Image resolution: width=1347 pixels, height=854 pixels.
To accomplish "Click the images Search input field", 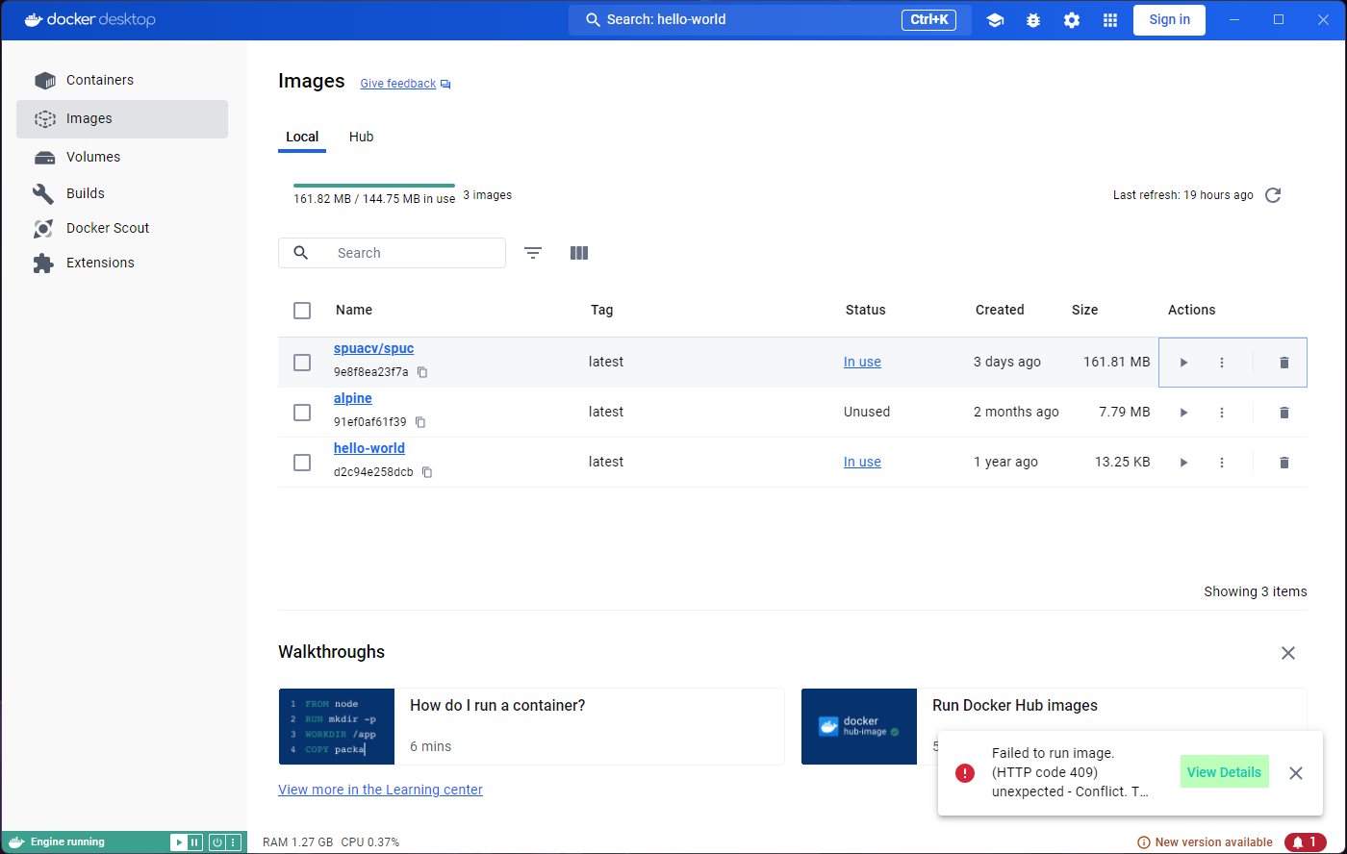I will [x=392, y=253].
